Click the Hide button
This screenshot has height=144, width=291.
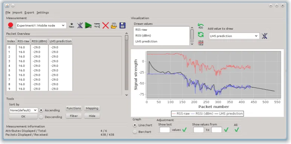[92, 116]
